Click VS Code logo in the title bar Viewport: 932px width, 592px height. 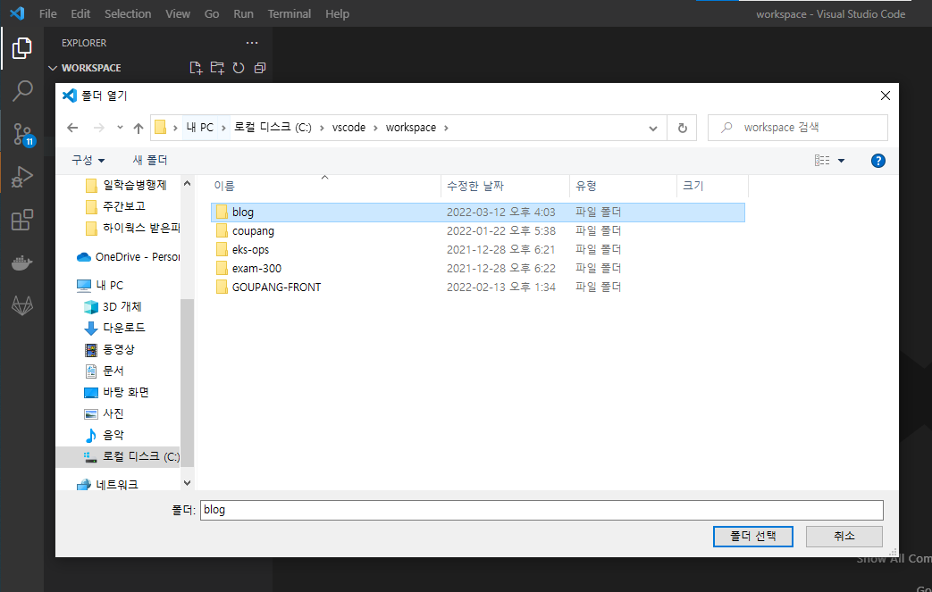(x=17, y=13)
